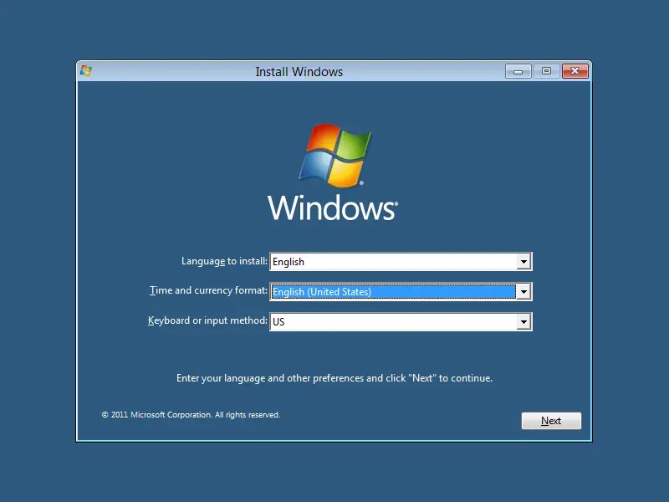Open the Time and currency format dropdown
Viewport: 669px width, 502px height.
point(523,291)
